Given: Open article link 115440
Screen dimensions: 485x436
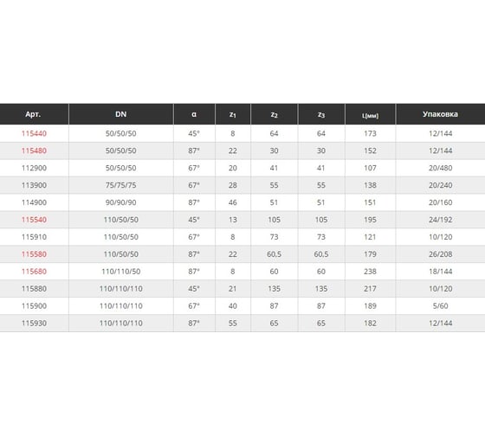Looking at the screenshot, I should coord(34,133).
